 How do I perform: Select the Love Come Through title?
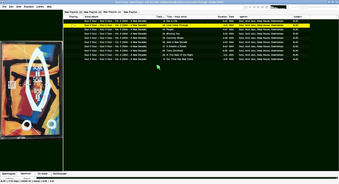pos(177,25)
